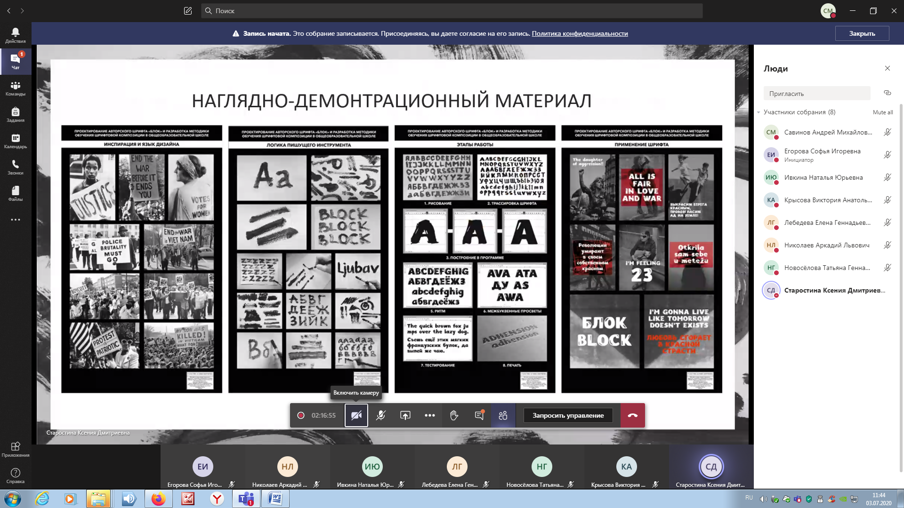The image size is (904, 508).
Task: Select participant Ивкина Наталья Юрьевна
Action: click(827, 177)
